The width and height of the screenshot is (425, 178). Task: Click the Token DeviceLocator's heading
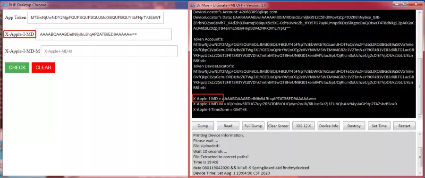214,66
